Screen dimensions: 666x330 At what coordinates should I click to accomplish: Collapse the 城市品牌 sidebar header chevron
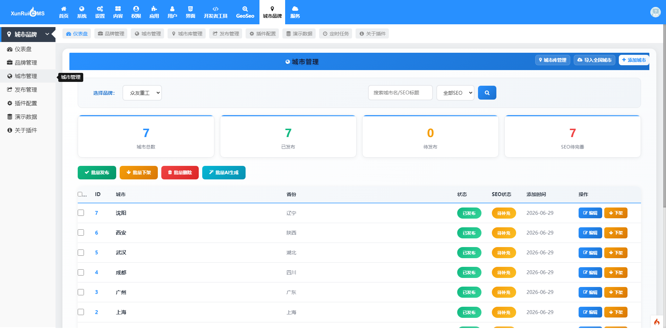click(47, 34)
